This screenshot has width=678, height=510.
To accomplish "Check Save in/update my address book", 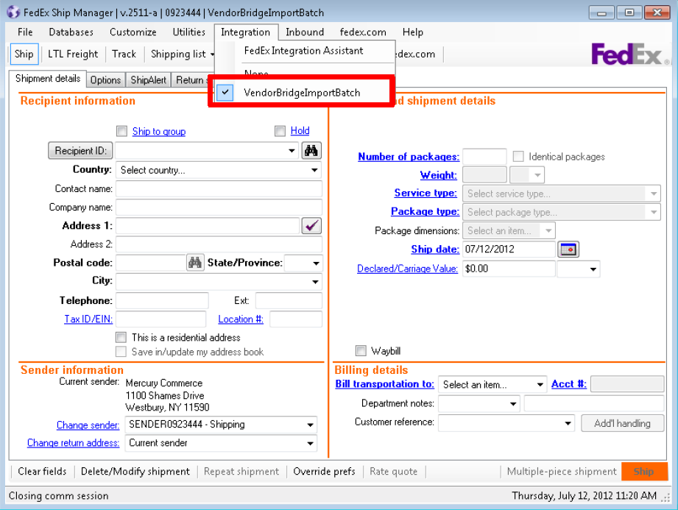I will point(121,351).
